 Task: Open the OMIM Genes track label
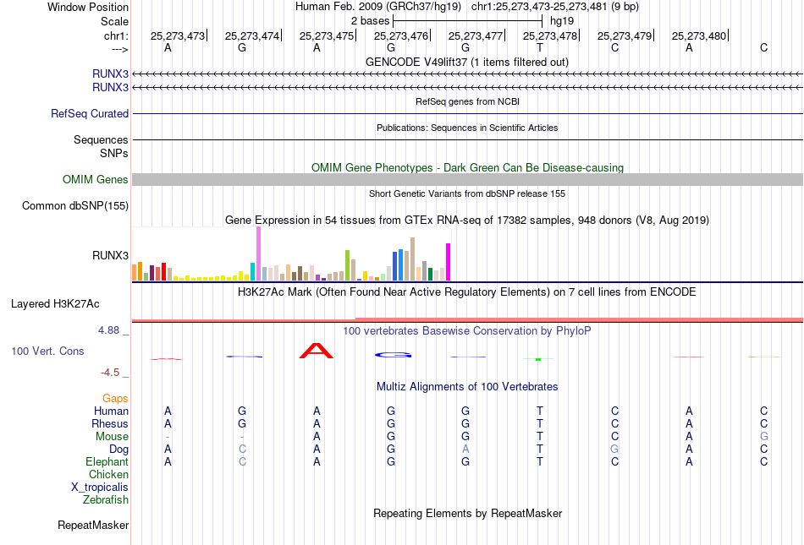click(x=95, y=180)
